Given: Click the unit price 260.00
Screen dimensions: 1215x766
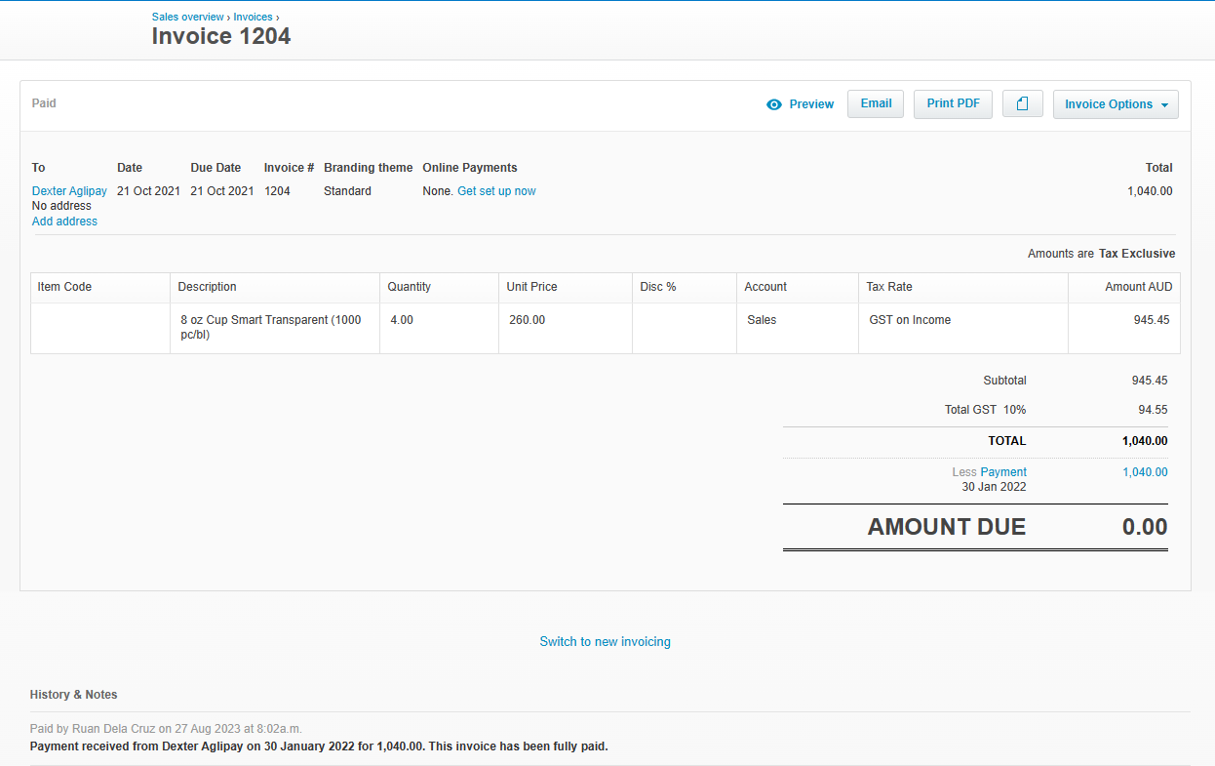Looking at the screenshot, I should point(527,320).
